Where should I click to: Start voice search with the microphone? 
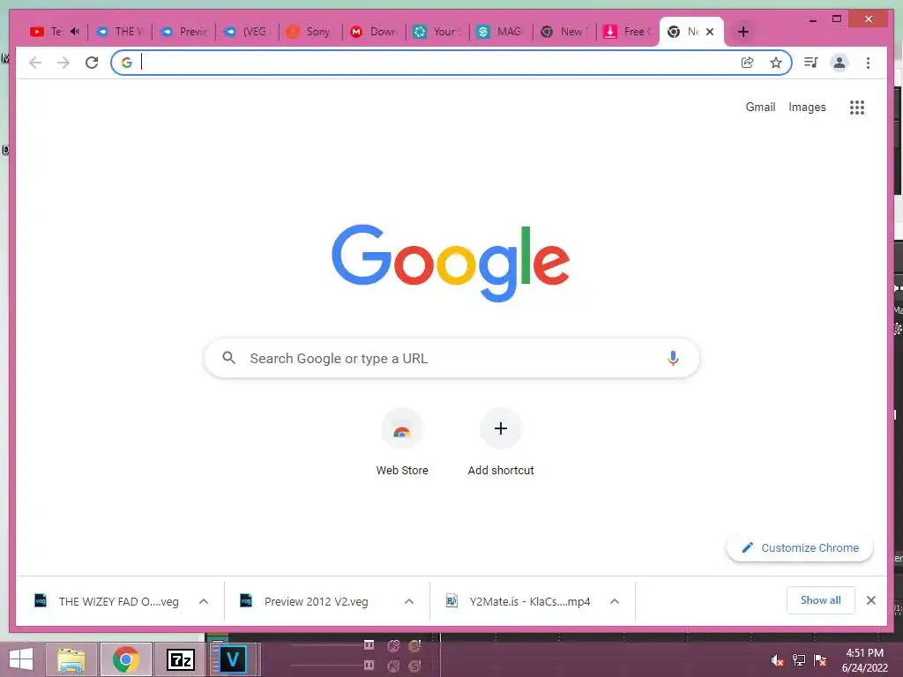(673, 358)
